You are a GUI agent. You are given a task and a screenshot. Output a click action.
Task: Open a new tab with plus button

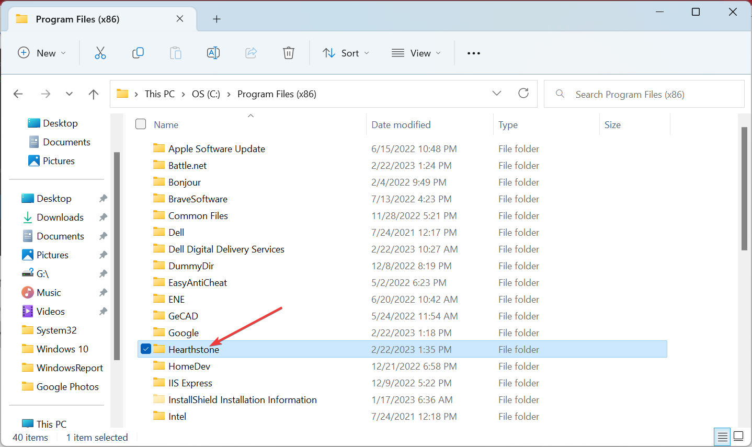(217, 19)
